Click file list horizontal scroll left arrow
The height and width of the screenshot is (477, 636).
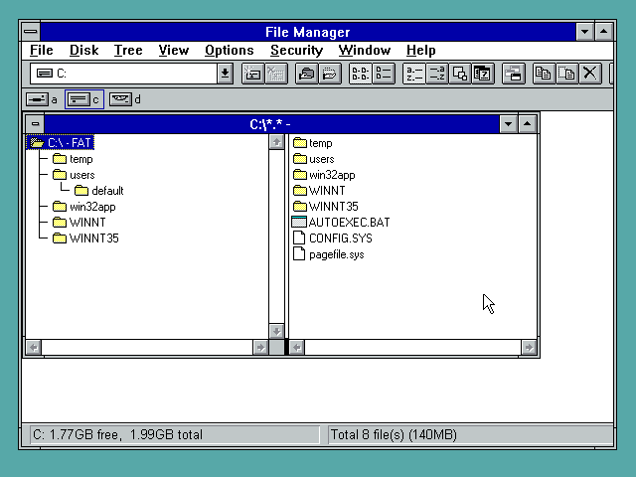pos(297,348)
